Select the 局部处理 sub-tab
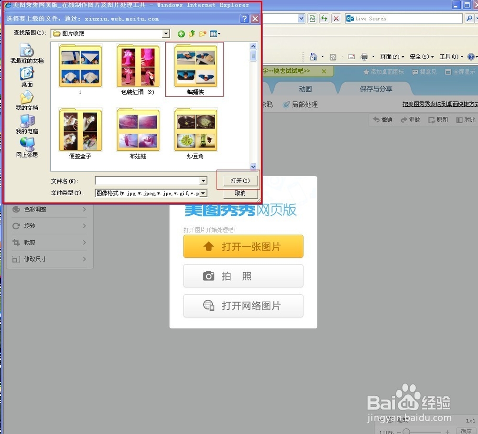Screen dimensions: 478x434 pyautogui.click(x=300, y=105)
